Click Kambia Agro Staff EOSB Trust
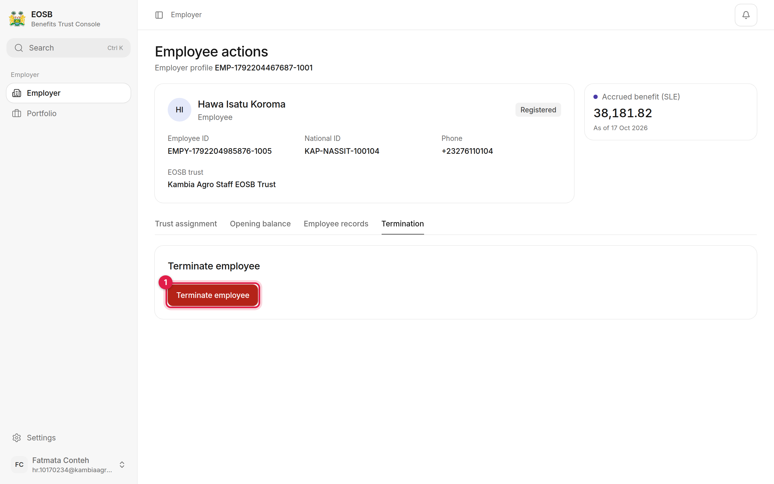 pyautogui.click(x=221, y=184)
